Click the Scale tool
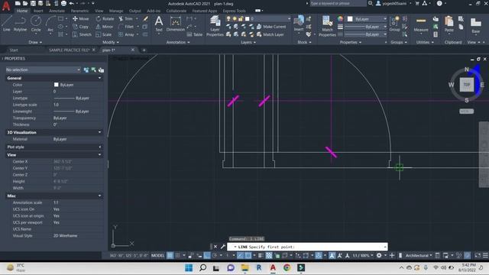The height and width of the screenshot is (275, 489). 104,34
